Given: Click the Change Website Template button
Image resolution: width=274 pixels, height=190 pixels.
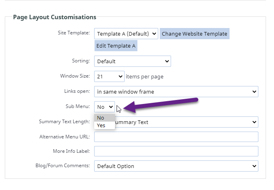Looking at the screenshot, I should click(194, 34).
